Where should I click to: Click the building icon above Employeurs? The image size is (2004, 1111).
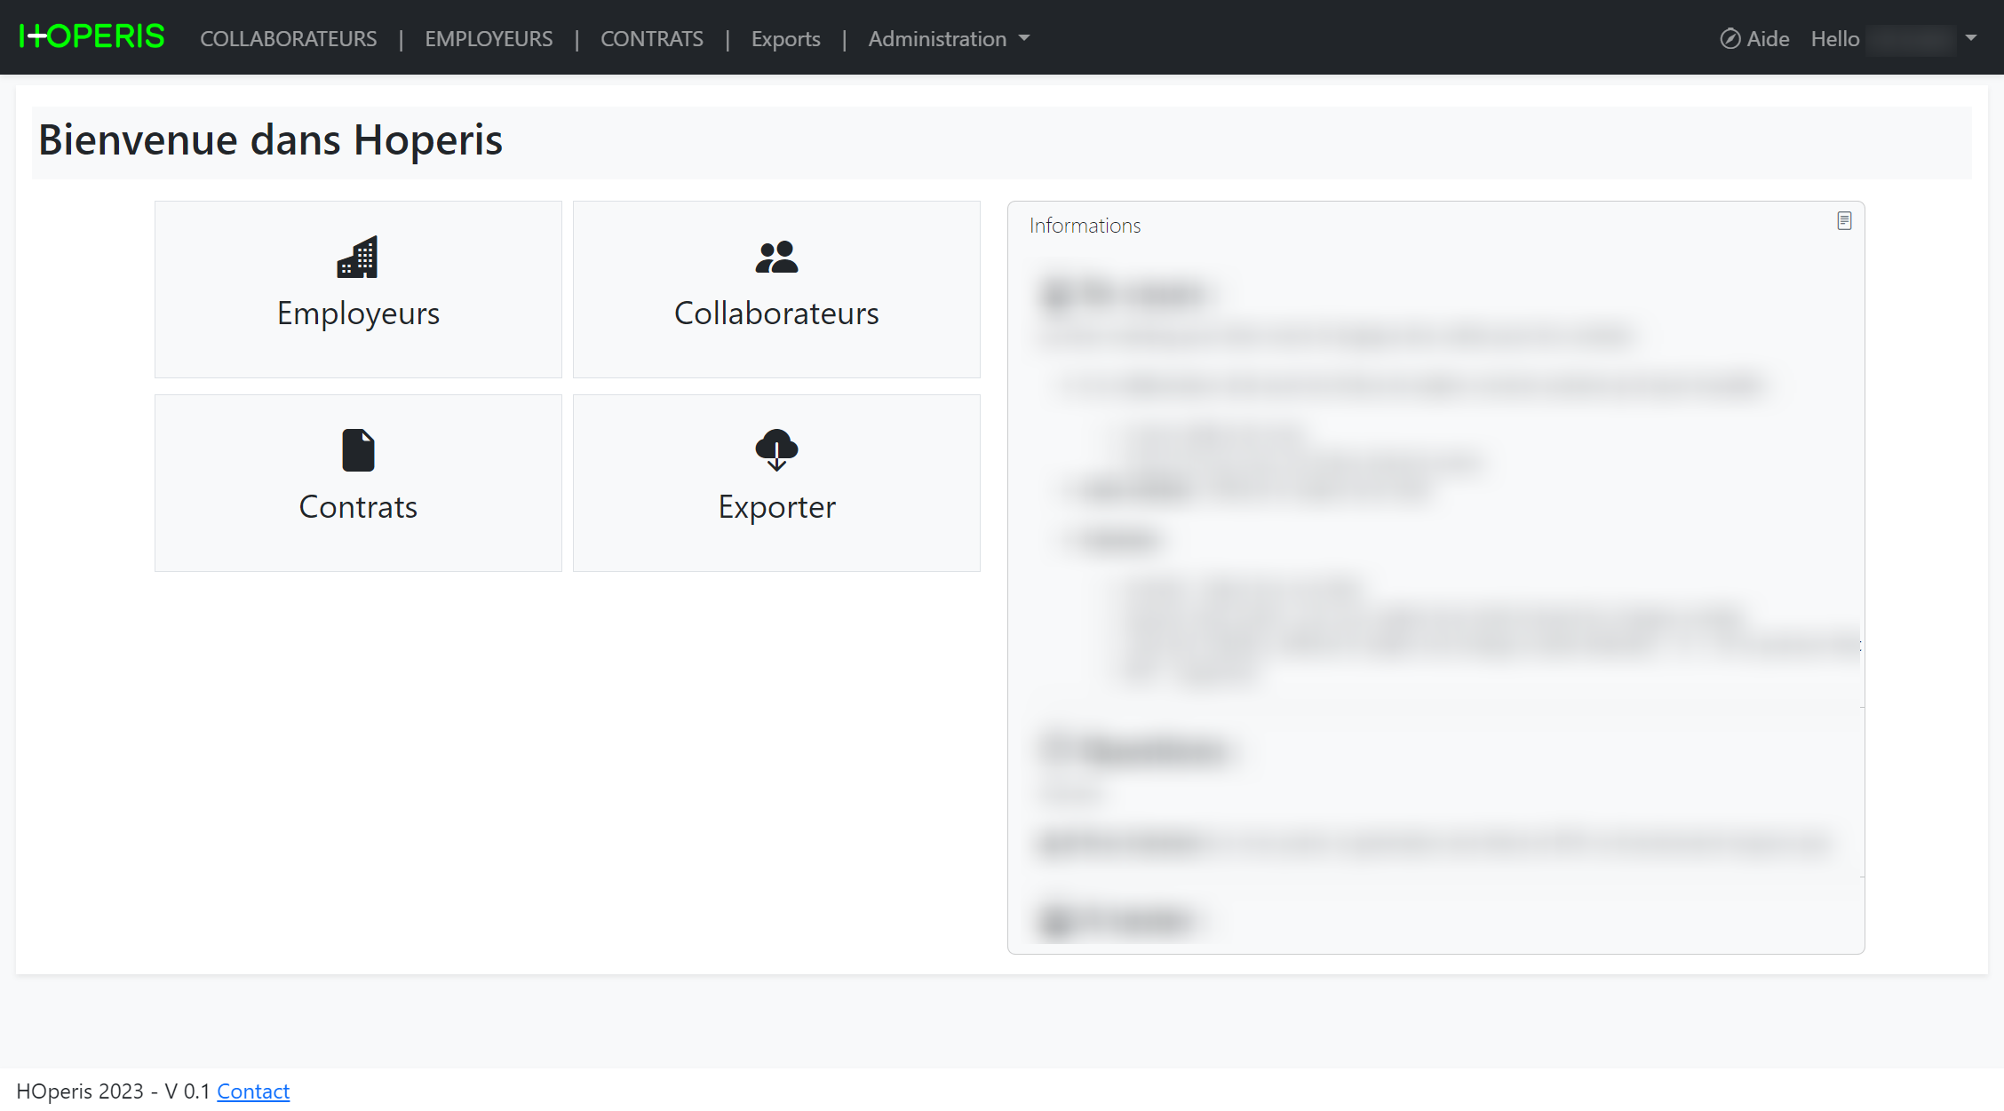tap(357, 258)
